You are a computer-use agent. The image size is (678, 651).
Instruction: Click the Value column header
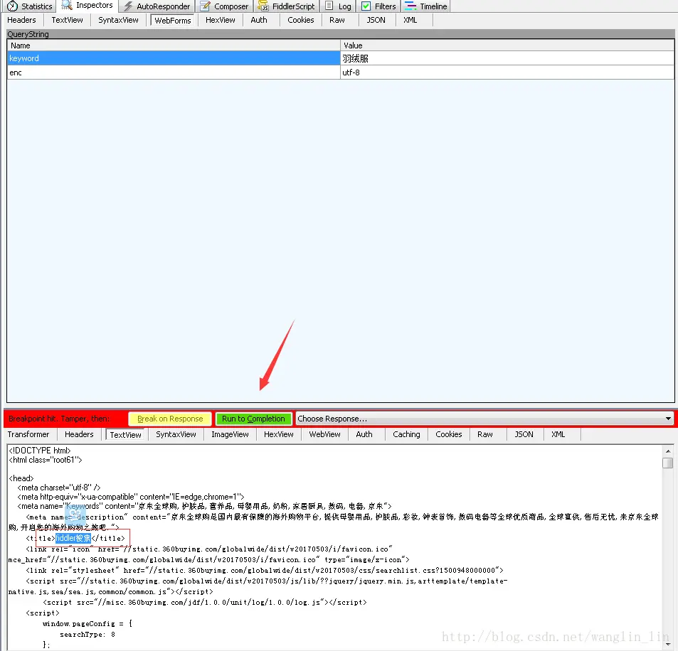tap(507, 45)
